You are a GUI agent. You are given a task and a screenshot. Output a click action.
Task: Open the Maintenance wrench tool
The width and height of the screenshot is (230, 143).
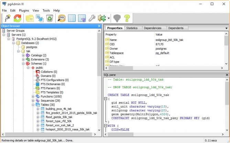tap(92, 18)
